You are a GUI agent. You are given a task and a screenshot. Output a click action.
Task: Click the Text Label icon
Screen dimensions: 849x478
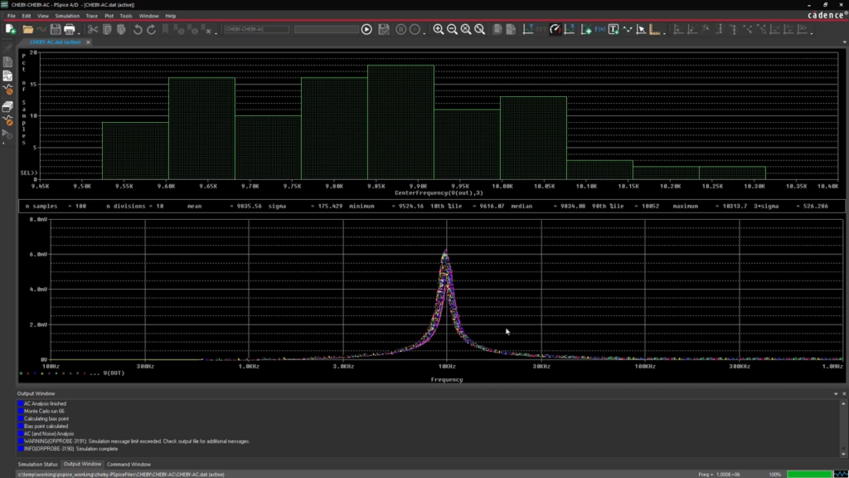[614, 29]
